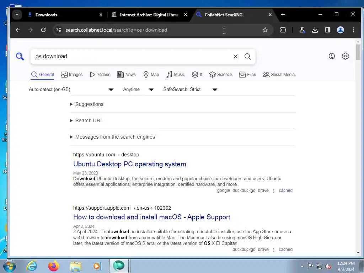Switch to the Downloads tab
Image resolution: width=364 pixels, height=273 pixels.
63,15
